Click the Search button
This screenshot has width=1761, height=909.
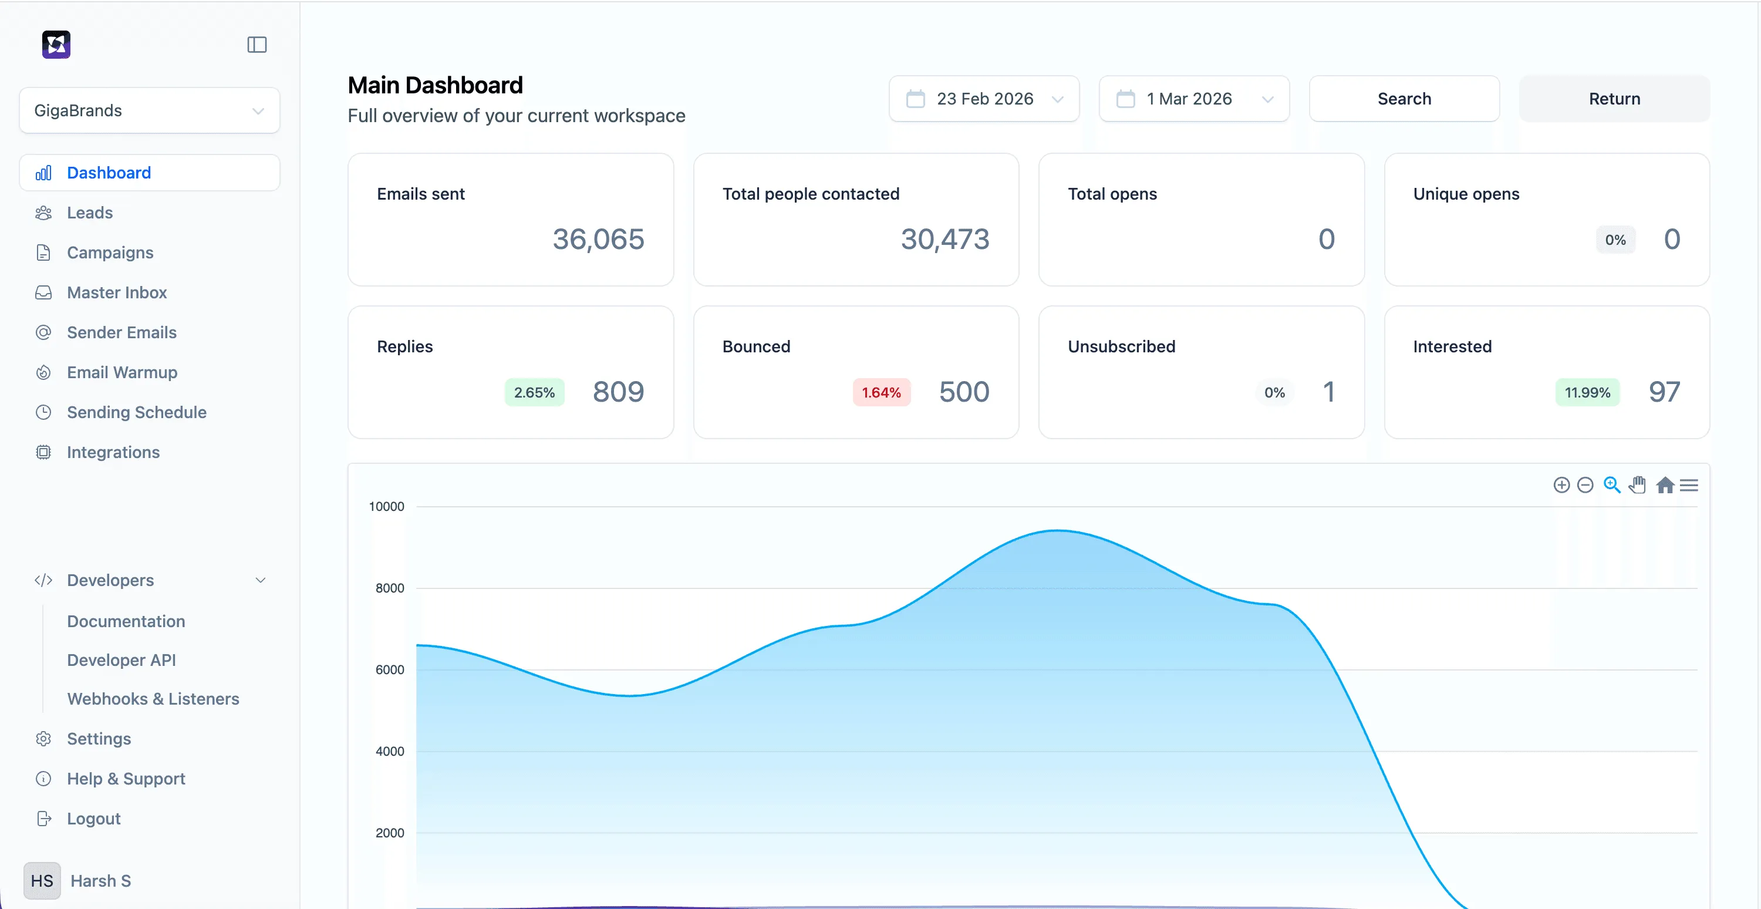(x=1404, y=99)
